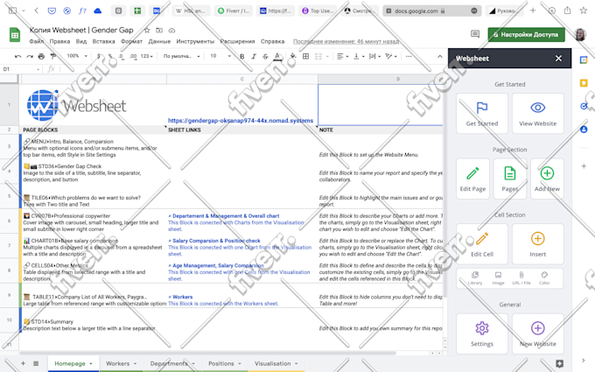Click the name box showing D1

coord(21,69)
